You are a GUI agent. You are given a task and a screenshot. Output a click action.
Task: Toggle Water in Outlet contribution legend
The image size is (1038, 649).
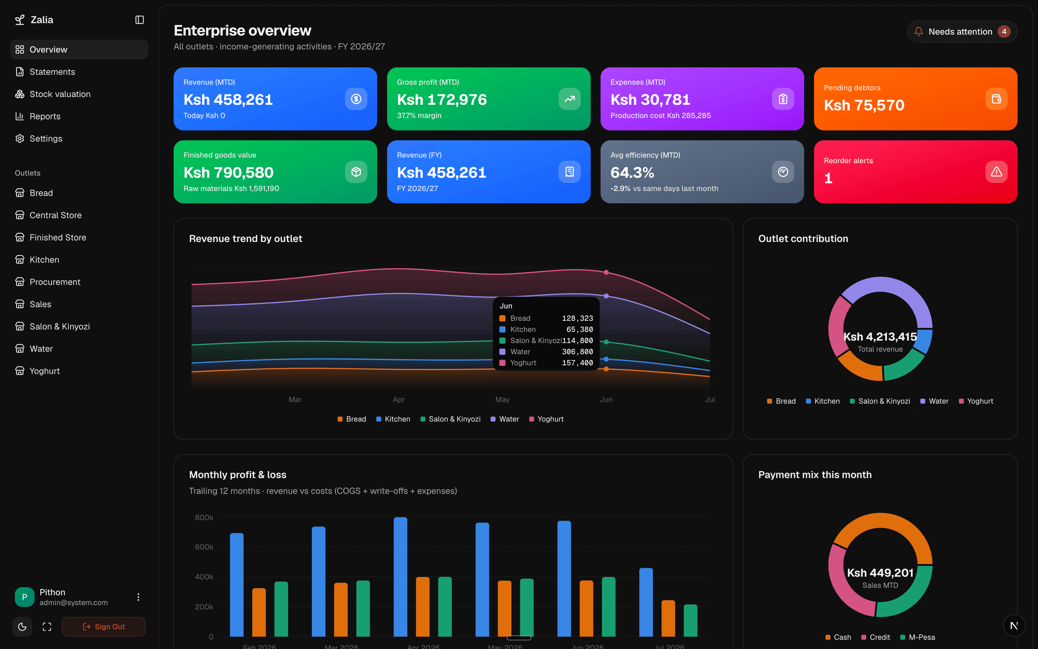[934, 401]
